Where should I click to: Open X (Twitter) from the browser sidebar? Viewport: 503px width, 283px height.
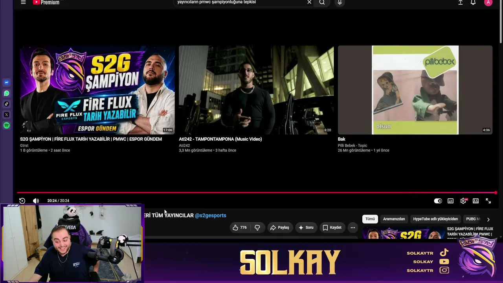pyautogui.click(x=7, y=115)
